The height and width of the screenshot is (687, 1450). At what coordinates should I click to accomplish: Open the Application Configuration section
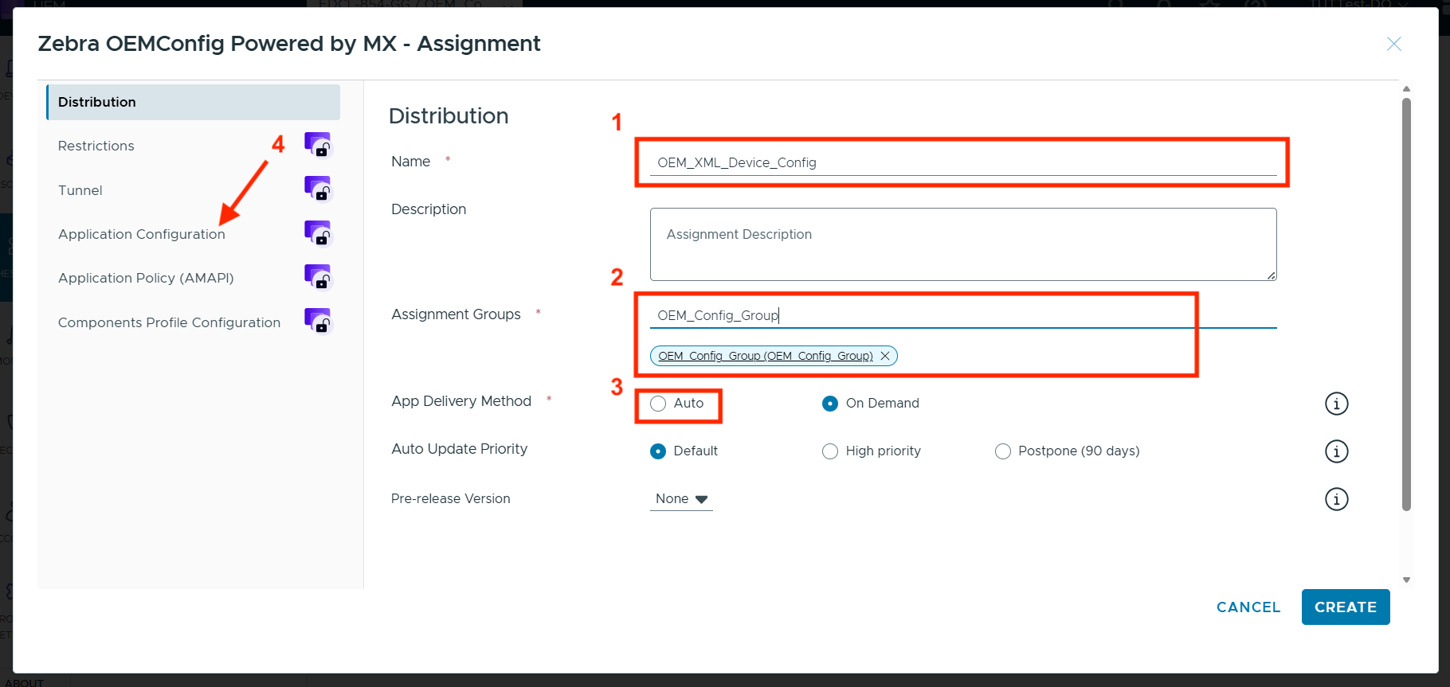pyautogui.click(x=142, y=234)
